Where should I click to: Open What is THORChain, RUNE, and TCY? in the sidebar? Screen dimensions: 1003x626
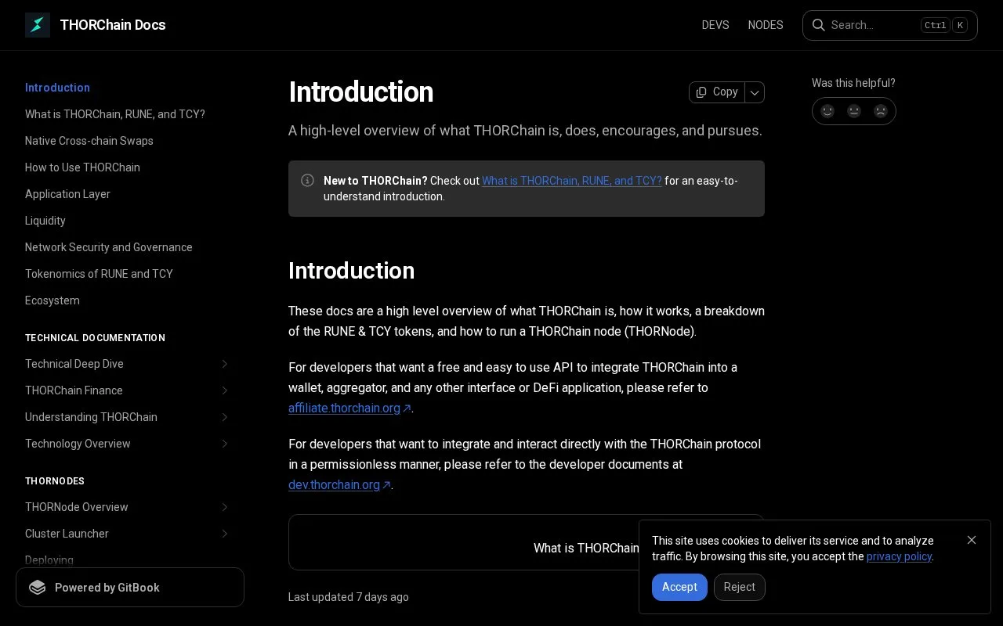pyautogui.click(x=115, y=114)
